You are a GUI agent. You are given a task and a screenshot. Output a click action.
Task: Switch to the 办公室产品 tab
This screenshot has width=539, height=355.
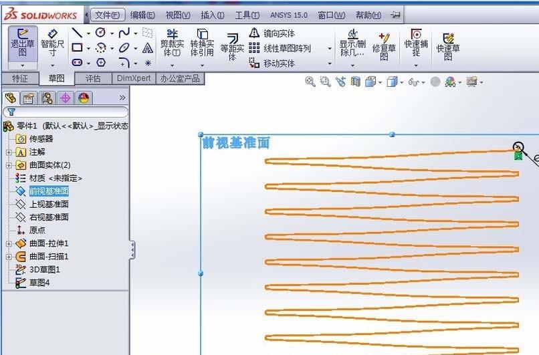[x=180, y=79]
